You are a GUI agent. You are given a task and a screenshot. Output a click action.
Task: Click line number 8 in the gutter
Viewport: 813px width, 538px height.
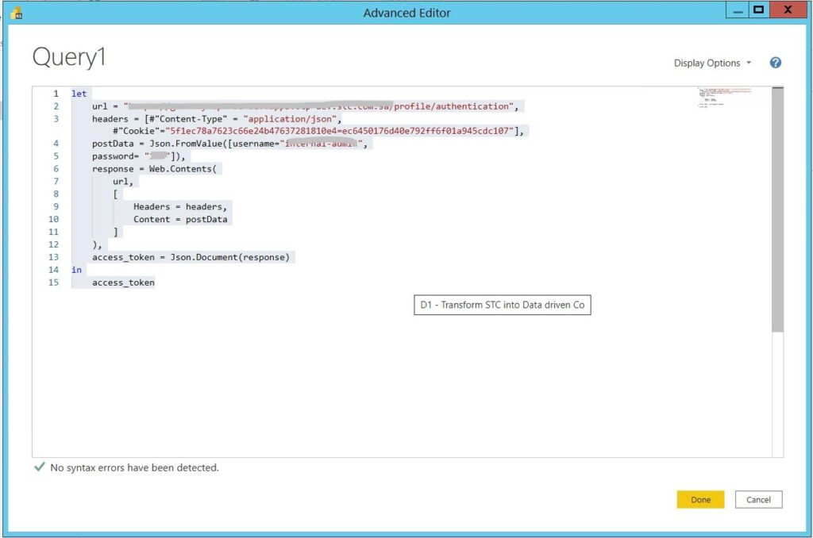coord(56,194)
